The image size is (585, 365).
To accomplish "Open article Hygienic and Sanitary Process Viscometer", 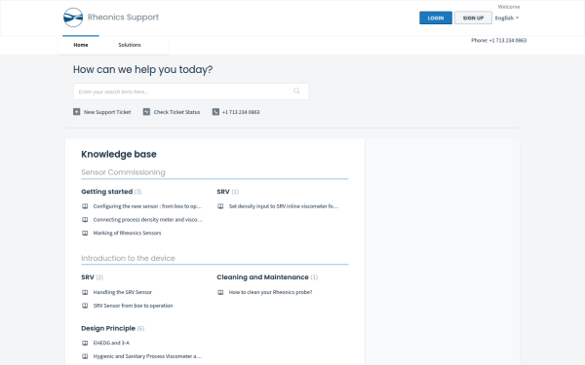I will point(147,356).
